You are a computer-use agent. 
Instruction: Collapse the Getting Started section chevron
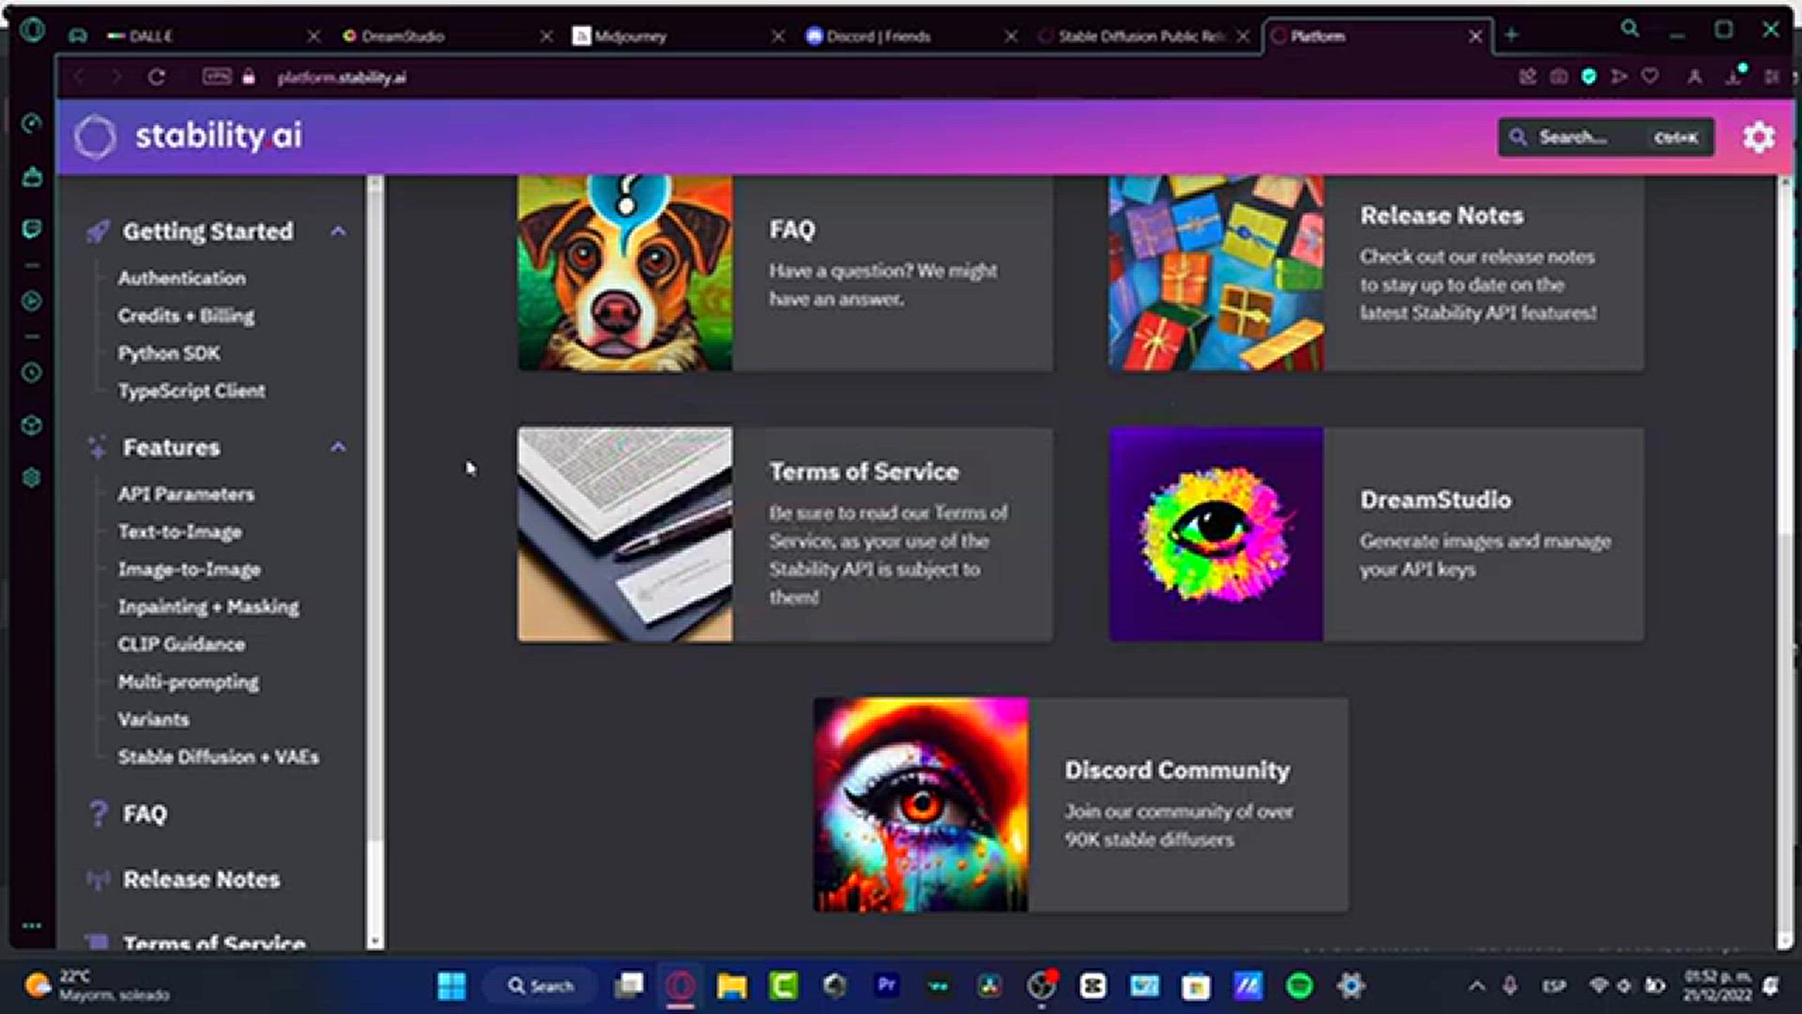coord(339,231)
